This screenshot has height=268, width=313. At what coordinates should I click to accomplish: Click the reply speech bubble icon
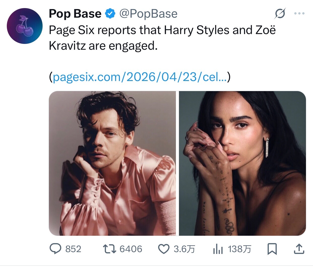coord(55,249)
